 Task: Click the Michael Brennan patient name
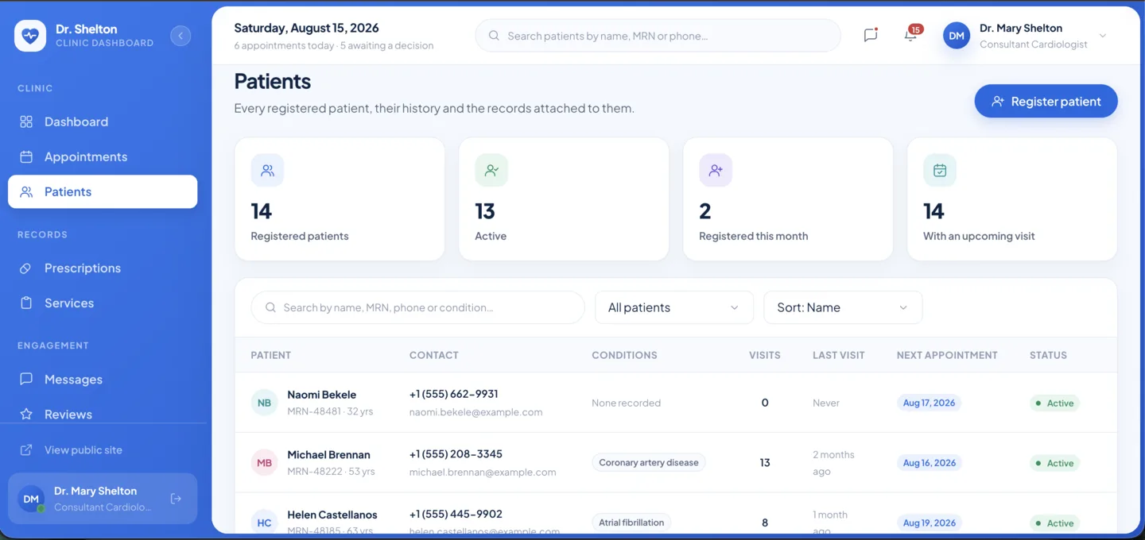click(x=328, y=455)
